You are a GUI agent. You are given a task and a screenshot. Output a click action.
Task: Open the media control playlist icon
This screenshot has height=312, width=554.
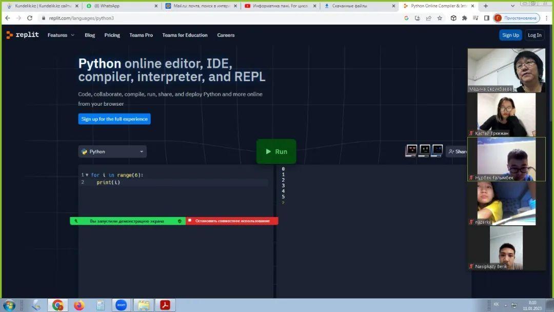(476, 18)
